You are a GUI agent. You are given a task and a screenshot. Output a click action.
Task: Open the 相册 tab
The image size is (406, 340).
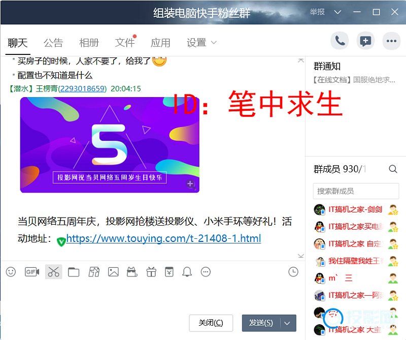[89, 43]
